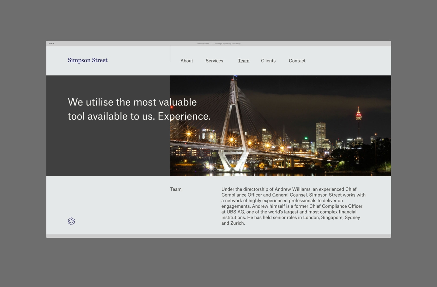Click the Simpson Street wordmark logo
Viewport: 437px width, 287px height.
coord(88,60)
